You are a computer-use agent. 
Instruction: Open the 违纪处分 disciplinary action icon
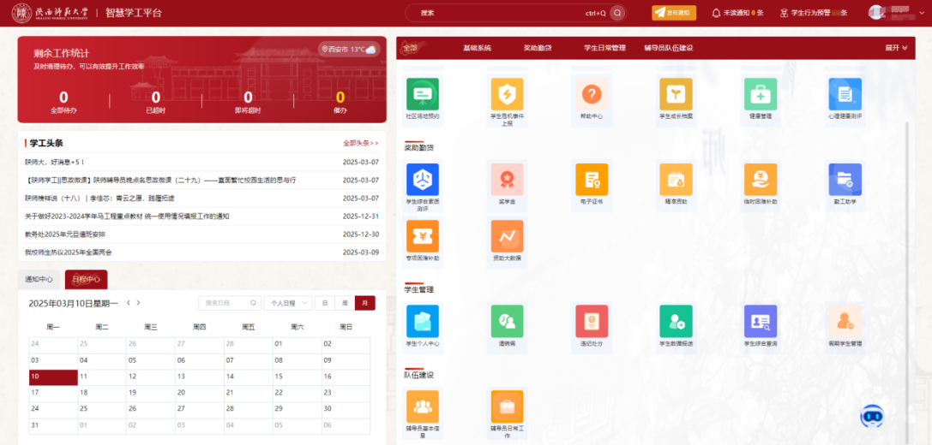click(591, 322)
